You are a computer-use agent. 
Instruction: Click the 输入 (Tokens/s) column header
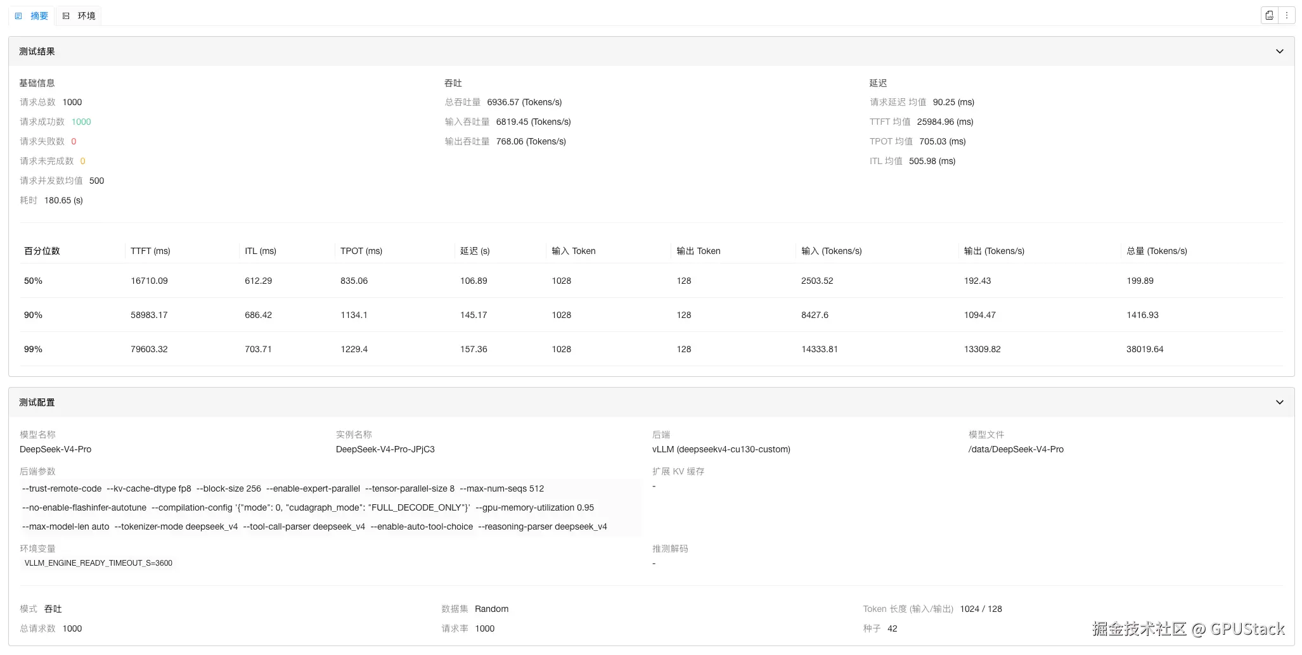tap(831, 251)
